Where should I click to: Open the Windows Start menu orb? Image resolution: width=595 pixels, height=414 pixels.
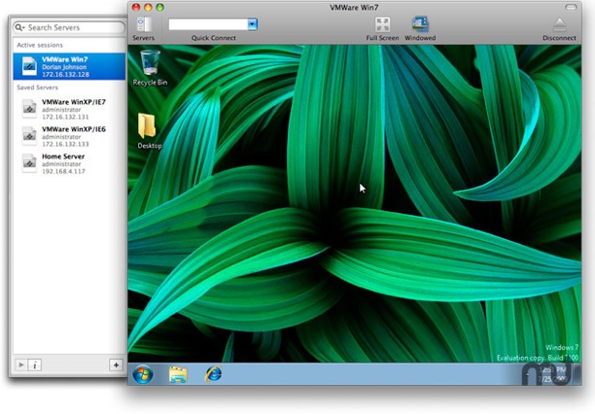[x=143, y=374]
